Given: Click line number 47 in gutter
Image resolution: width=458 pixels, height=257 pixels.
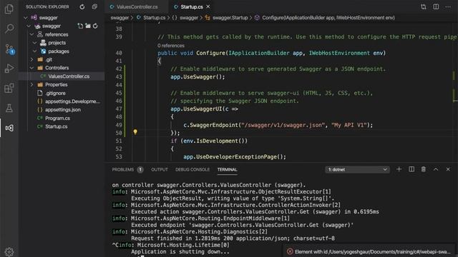Looking at the screenshot, I should [119, 109].
